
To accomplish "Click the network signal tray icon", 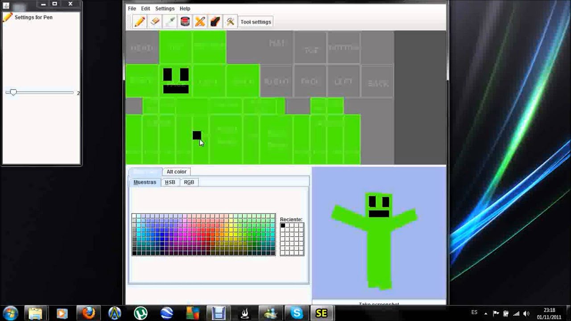I will 516,313.
